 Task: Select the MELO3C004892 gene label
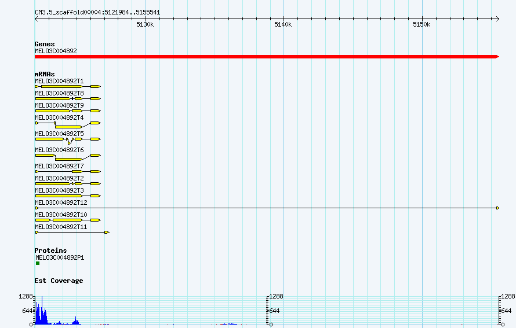pyautogui.click(x=56, y=51)
